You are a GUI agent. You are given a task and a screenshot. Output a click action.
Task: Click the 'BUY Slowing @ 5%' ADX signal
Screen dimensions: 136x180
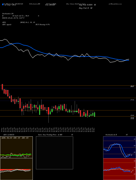coord(43,25)
